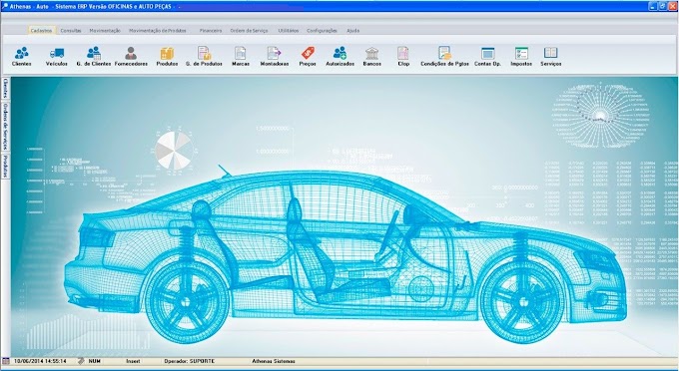
Task: Click the status bar calendar icon
Action: (6, 361)
